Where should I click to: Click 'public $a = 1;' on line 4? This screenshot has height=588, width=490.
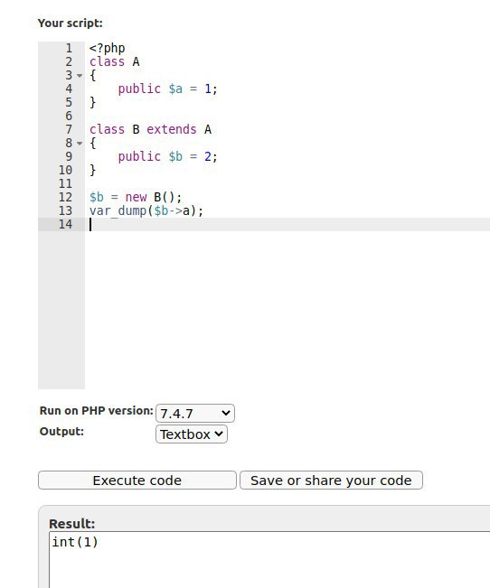click(x=168, y=89)
